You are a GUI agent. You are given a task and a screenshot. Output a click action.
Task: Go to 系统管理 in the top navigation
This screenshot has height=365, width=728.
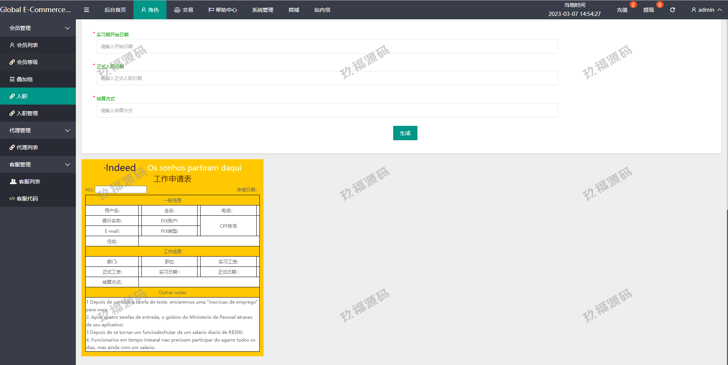point(262,10)
